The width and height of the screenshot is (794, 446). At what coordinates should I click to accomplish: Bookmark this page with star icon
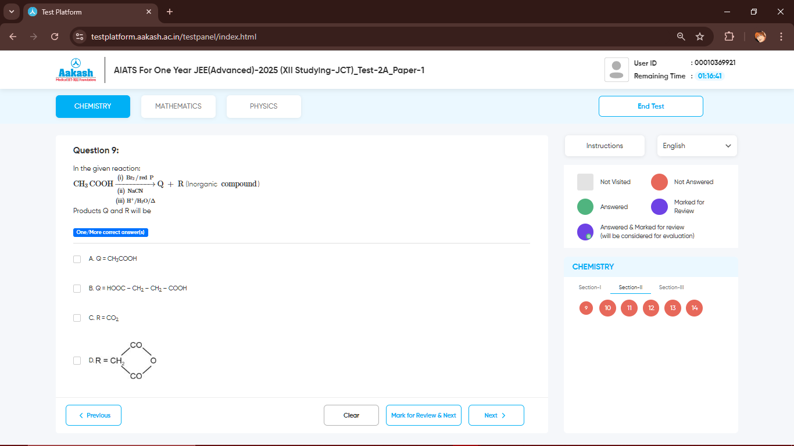(700, 37)
